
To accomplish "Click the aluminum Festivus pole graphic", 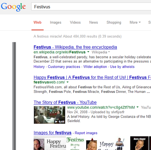I will coord(14,96).
